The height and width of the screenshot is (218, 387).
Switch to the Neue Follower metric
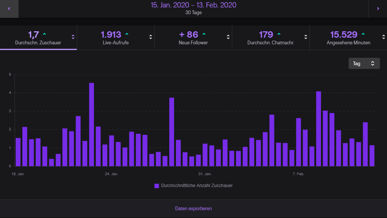193,38
